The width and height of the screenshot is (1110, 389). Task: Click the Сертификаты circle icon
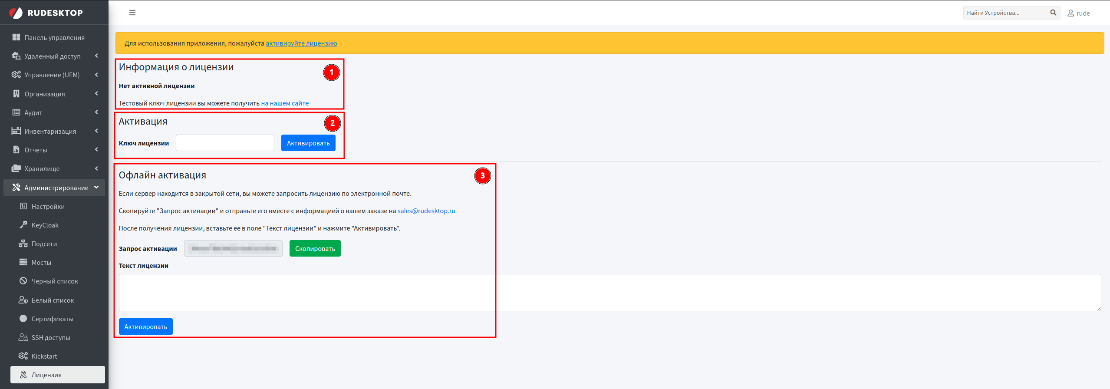pyautogui.click(x=23, y=319)
